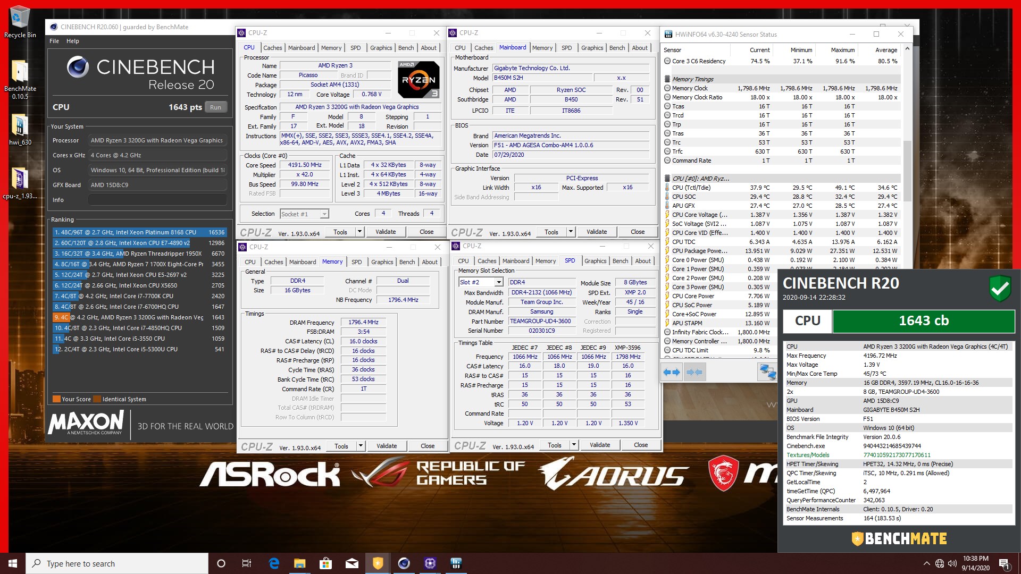
Task: Click HWiNFO expand columns arrows icon
Action: point(672,373)
